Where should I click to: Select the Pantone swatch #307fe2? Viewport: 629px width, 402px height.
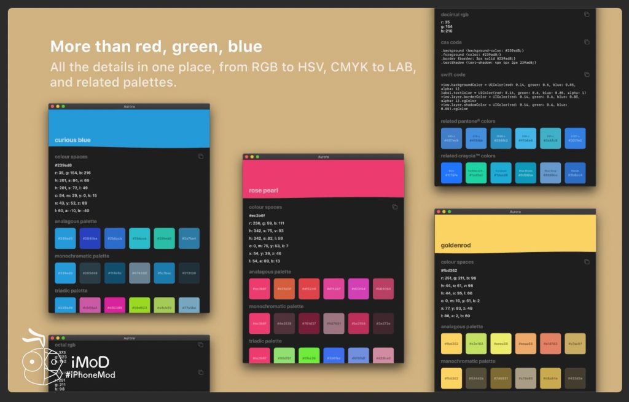pos(575,138)
